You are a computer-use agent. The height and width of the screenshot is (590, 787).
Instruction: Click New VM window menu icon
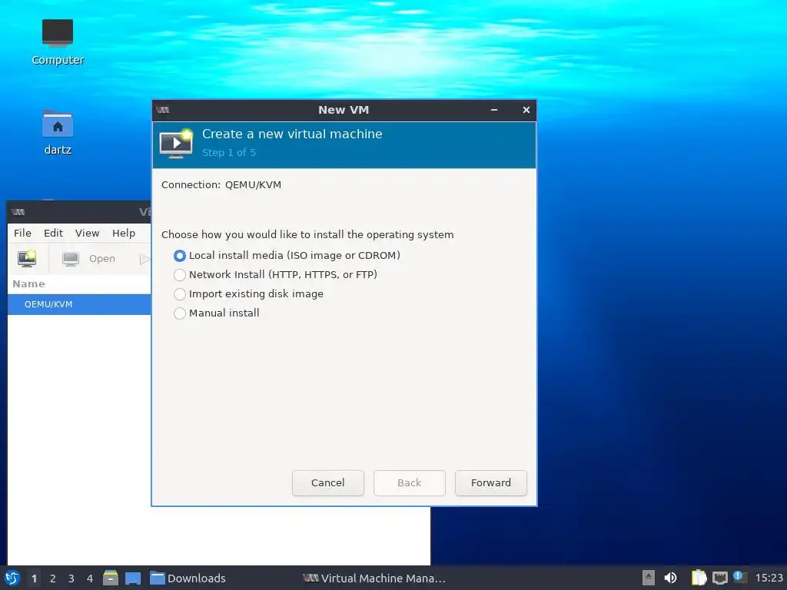tap(163, 110)
